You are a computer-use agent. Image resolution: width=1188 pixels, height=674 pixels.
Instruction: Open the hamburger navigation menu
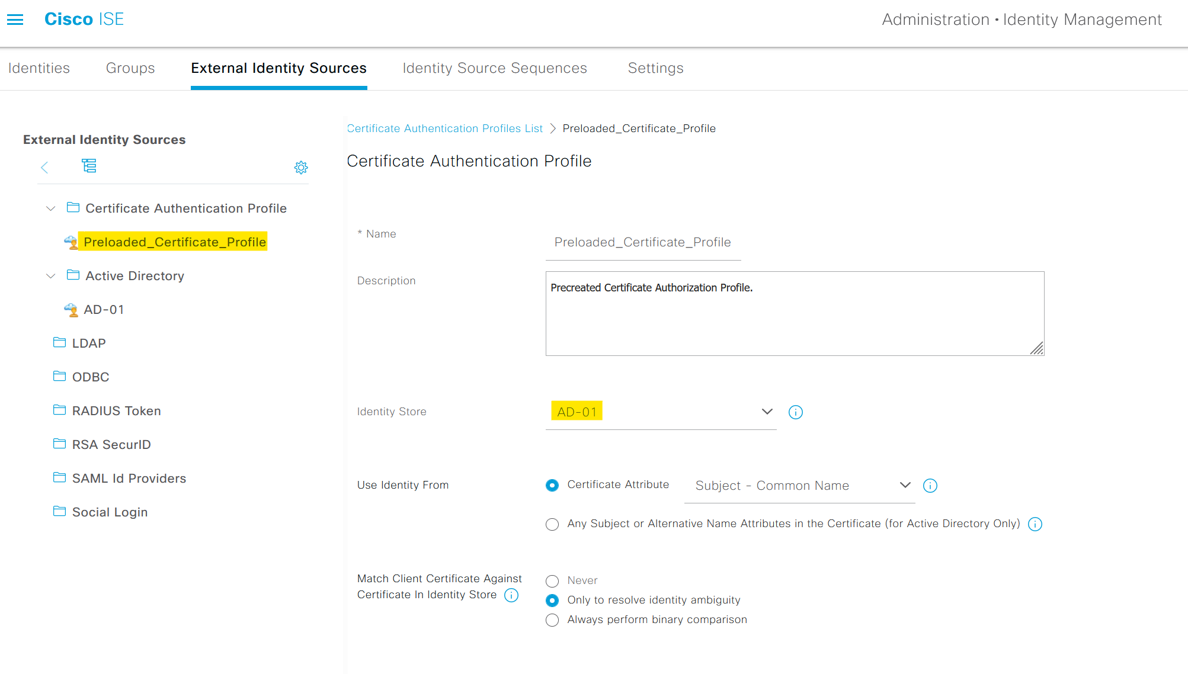[x=15, y=19]
